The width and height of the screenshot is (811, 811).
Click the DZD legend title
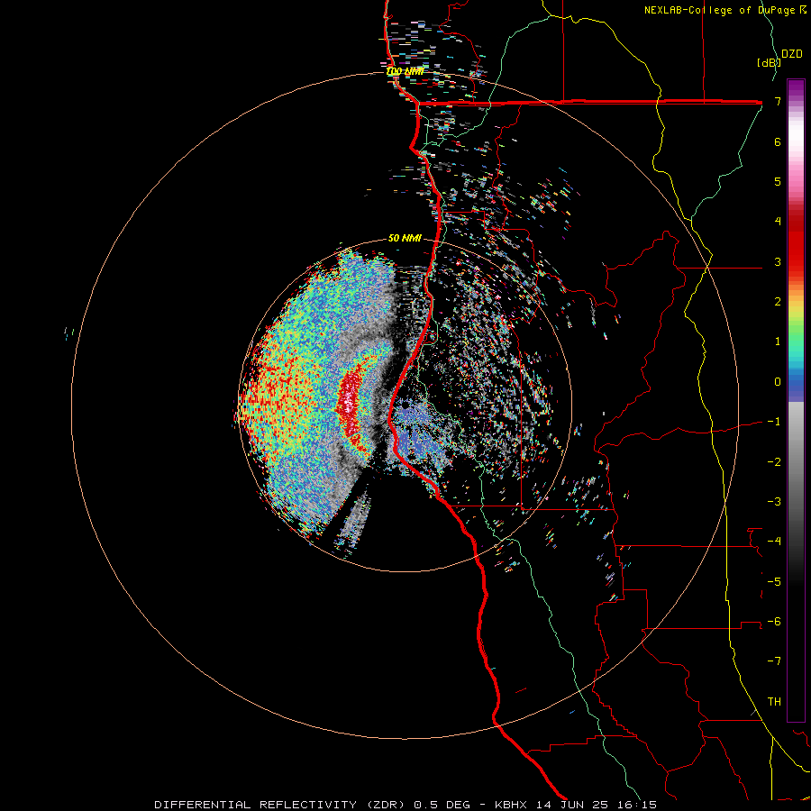click(x=791, y=54)
